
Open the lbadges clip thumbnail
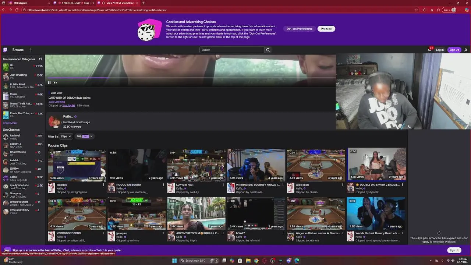click(77, 165)
